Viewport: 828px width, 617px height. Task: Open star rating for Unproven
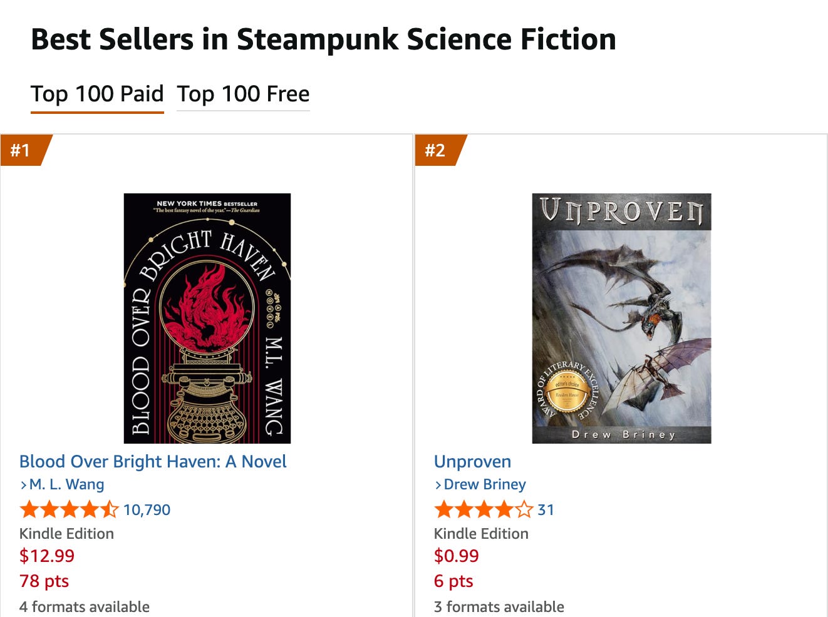pos(484,509)
